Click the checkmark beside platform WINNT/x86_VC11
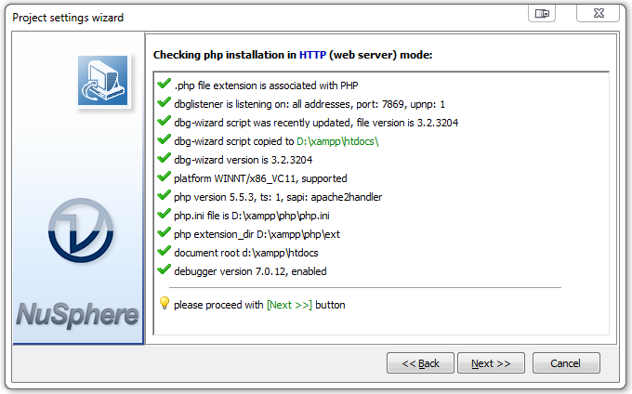 (x=165, y=177)
